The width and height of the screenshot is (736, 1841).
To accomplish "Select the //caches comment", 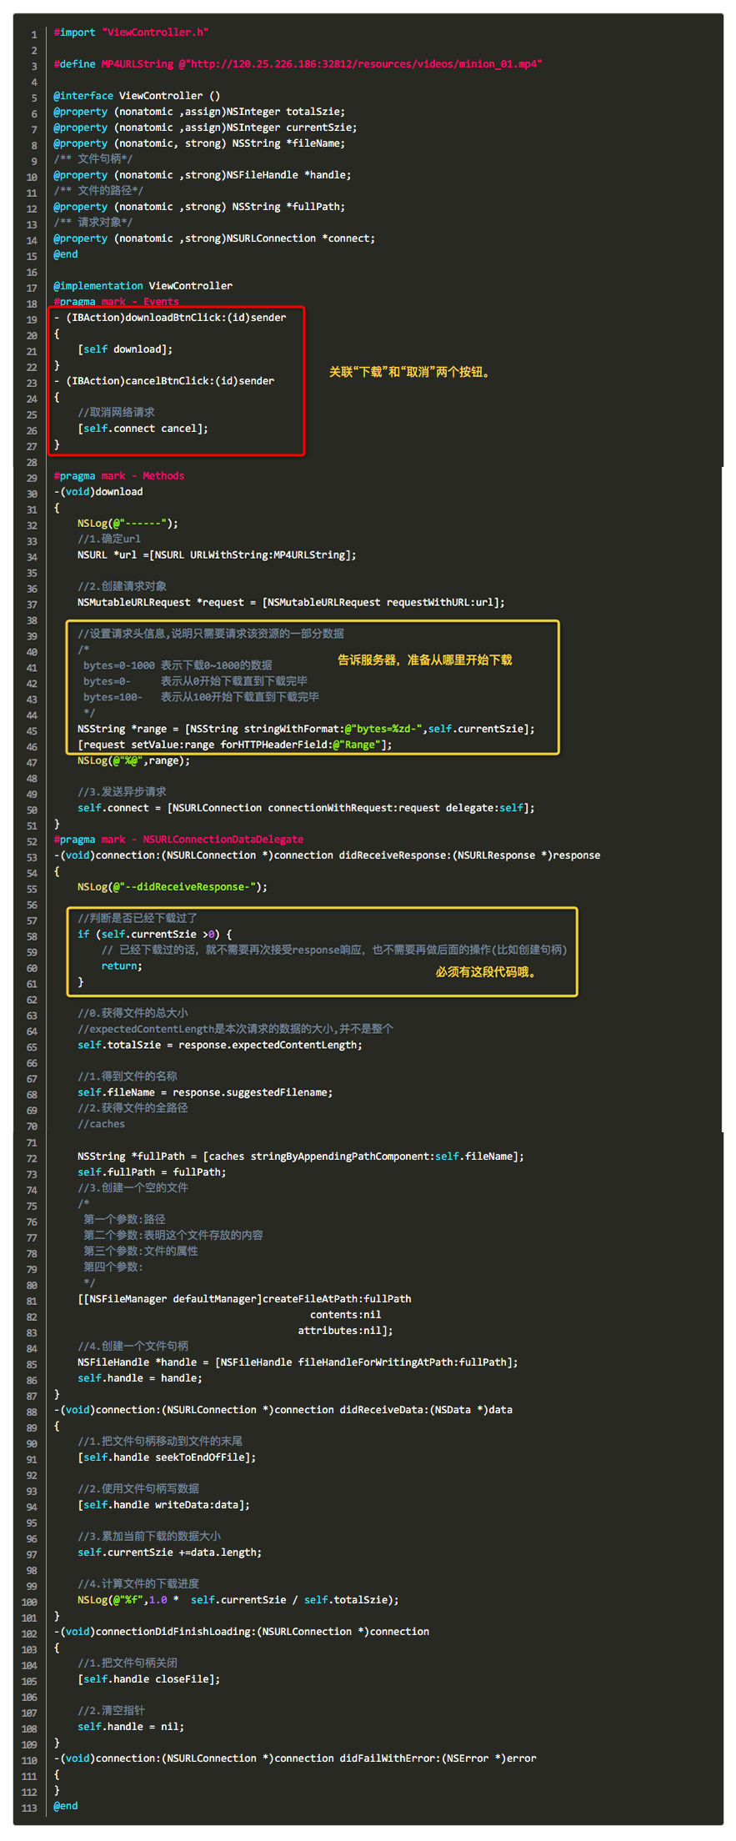I will pos(101,1125).
